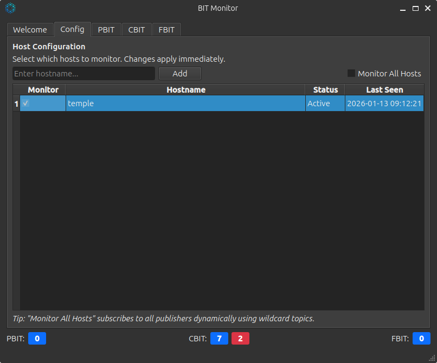Click the Monitor column header

point(43,89)
